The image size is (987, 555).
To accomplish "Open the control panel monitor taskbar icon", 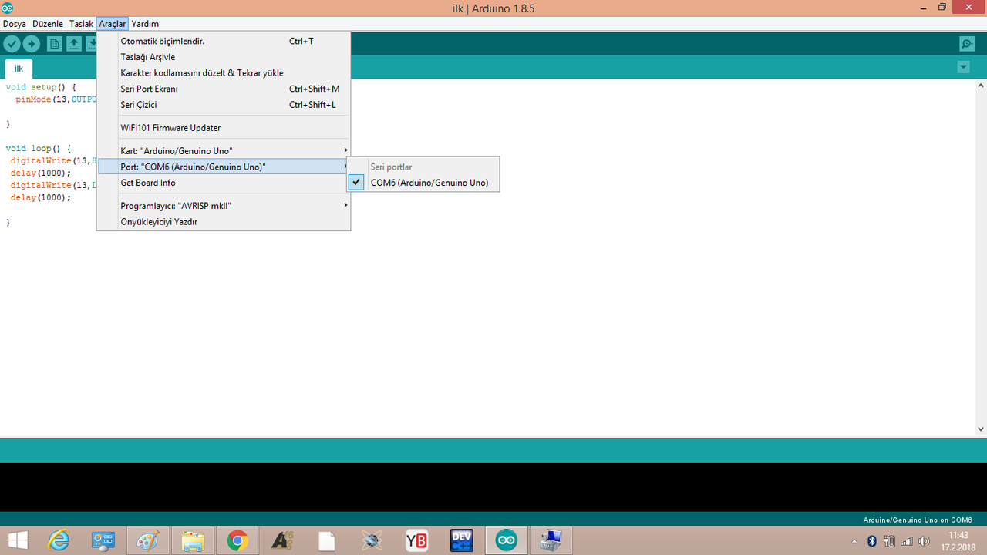I will [x=103, y=540].
